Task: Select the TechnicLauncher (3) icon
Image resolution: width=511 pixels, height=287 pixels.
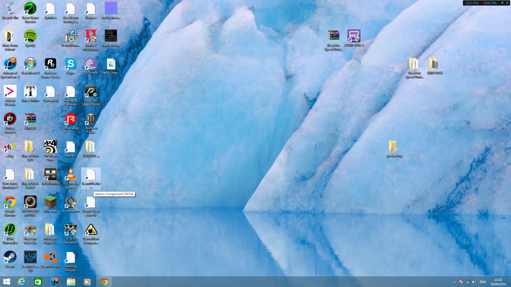Action: point(30,262)
